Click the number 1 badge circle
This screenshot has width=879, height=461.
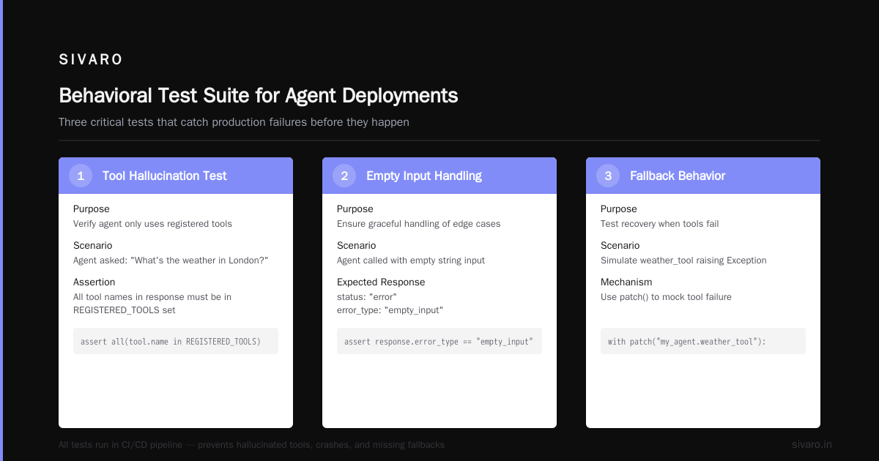tap(81, 176)
